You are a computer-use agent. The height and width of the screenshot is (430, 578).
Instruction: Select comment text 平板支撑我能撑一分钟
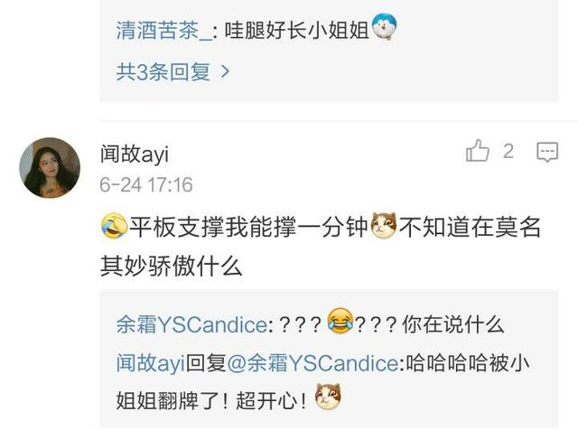pyautogui.click(x=249, y=227)
